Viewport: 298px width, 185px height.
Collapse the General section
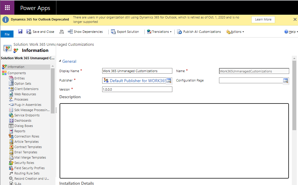(60, 61)
